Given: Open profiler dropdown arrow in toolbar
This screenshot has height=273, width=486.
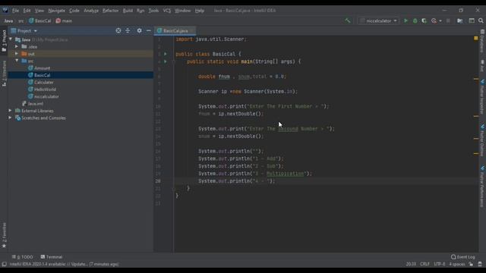Looking at the screenshot, I should click(x=440, y=20).
